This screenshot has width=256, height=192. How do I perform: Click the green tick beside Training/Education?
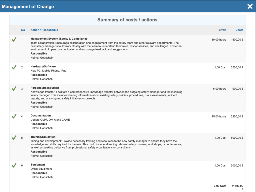tap(14, 138)
